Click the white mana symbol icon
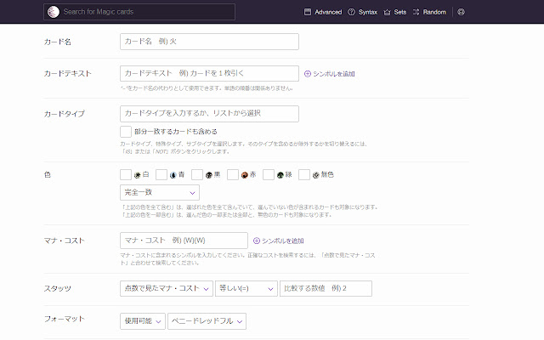 (x=138, y=175)
